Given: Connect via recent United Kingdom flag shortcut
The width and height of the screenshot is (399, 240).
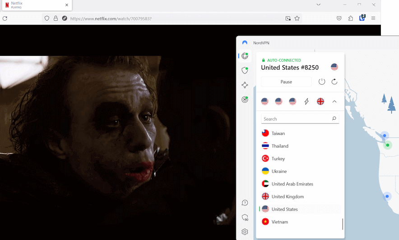Looking at the screenshot, I should tap(320, 101).
